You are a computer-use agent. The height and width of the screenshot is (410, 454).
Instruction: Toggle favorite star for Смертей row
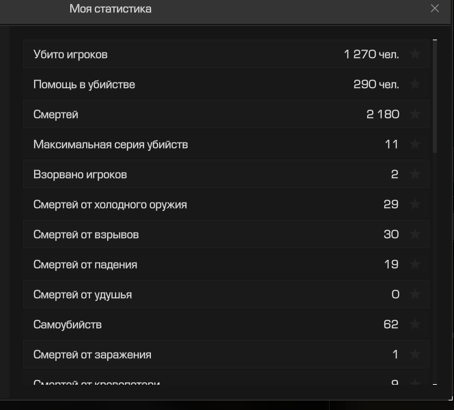[x=415, y=114]
